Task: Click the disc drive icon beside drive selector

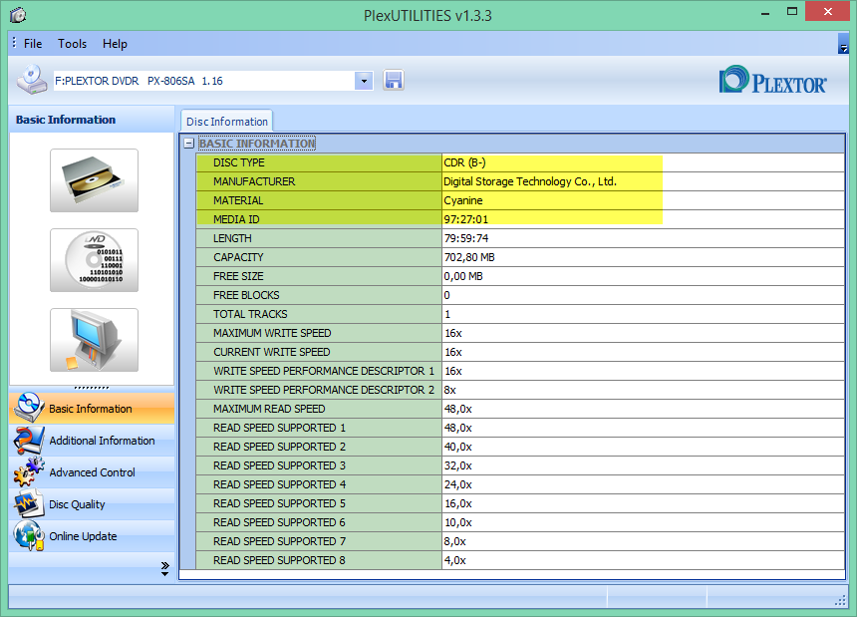Action: click(32, 80)
